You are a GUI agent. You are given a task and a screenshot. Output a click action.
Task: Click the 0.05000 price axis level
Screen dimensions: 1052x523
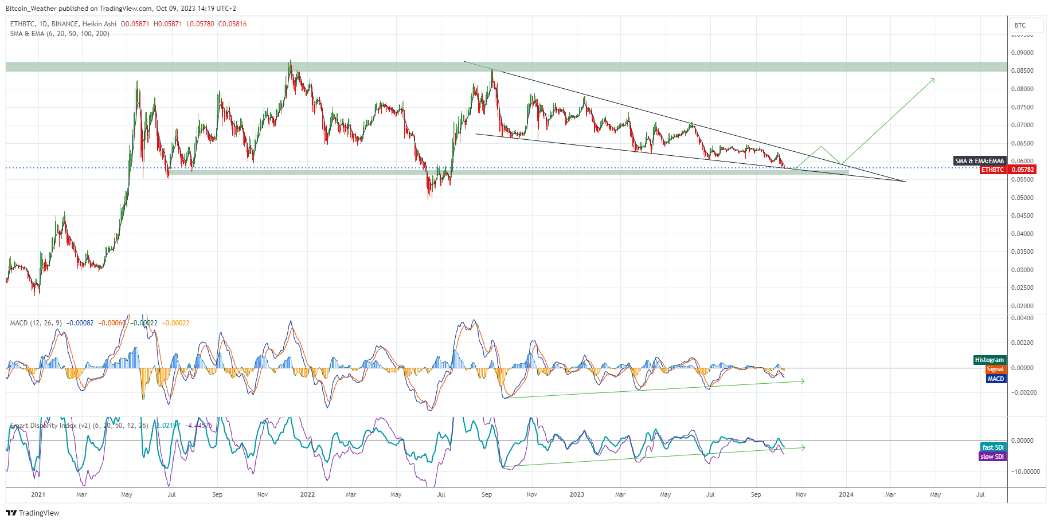1022,198
